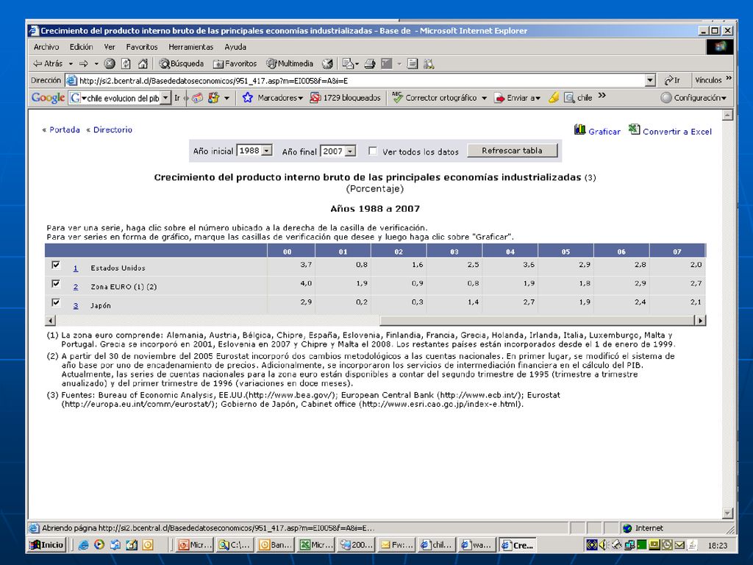Open the Multimedia panel

click(x=290, y=63)
